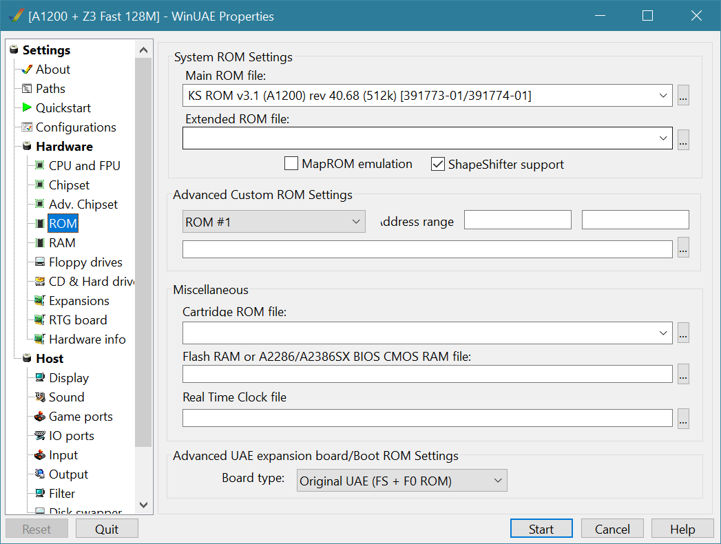Click the Host group icon

(27, 359)
